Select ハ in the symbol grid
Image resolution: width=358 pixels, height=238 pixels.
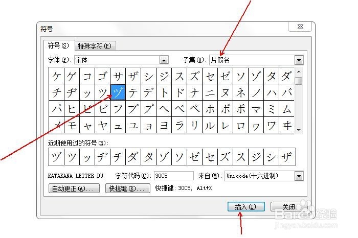click(271, 92)
